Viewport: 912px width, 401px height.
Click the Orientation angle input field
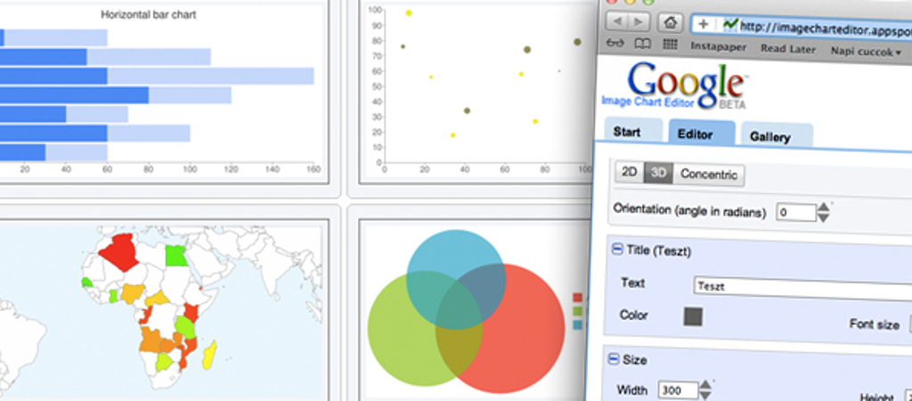click(x=795, y=212)
